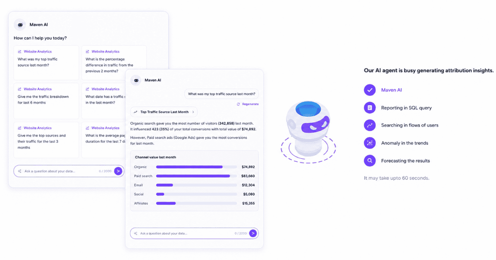This screenshot has height=260, width=496.
Task: Click 'Anomaly in the trends' label
Action: click(x=405, y=143)
